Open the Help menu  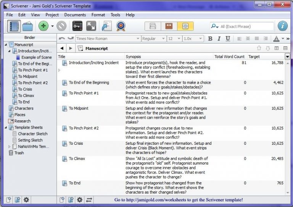(x=130, y=15)
